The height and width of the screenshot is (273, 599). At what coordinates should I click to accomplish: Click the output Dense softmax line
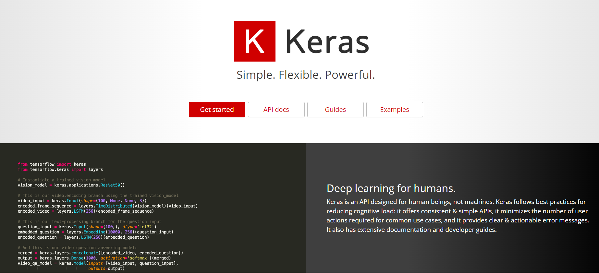click(94, 258)
